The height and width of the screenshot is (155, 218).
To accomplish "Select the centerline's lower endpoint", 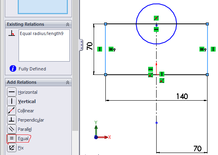I will [x=157, y=123].
